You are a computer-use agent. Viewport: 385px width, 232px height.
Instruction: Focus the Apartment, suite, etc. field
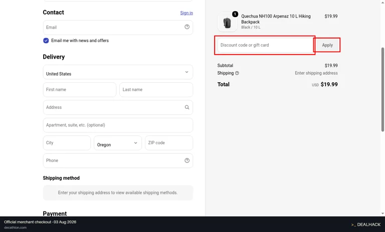pyautogui.click(x=118, y=125)
